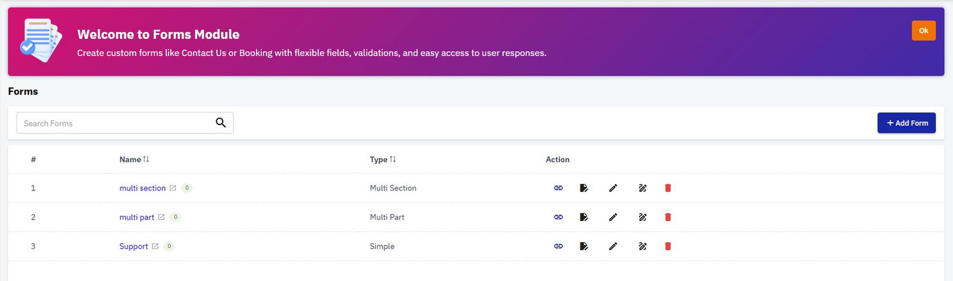Click pencil edit icon for Support form
The width and height of the screenshot is (953, 281).
613,246
